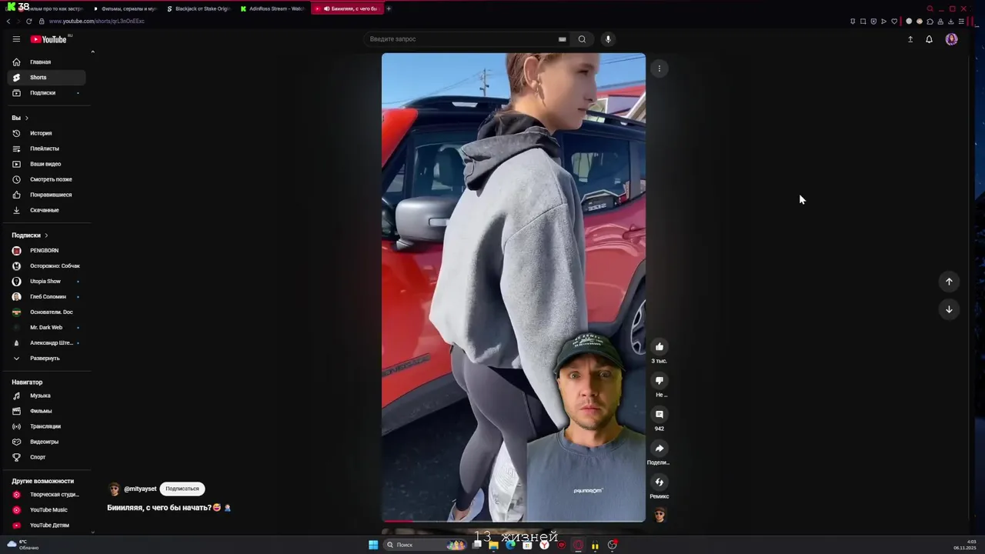
Task: Open the sound source thumbnail below Ремикс
Action: tap(659, 515)
